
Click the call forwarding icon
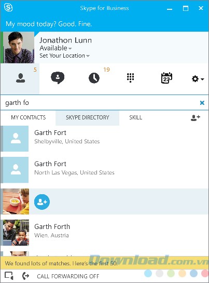click(x=25, y=276)
